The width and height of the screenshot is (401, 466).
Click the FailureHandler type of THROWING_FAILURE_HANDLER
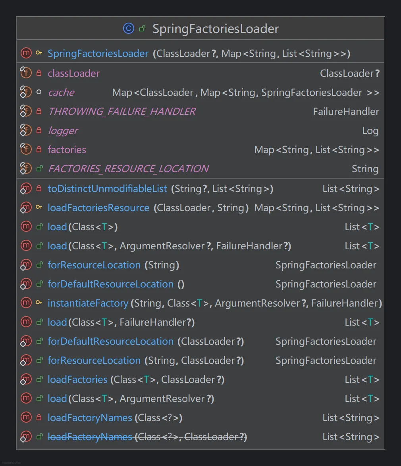[x=346, y=111]
